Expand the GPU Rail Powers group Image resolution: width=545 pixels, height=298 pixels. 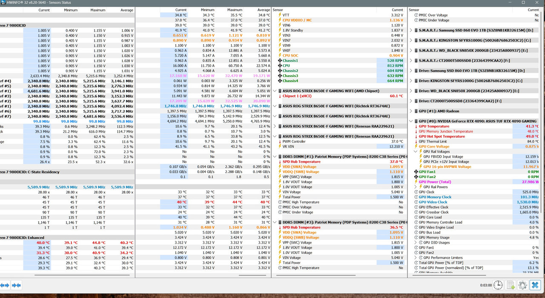click(x=416, y=187)
